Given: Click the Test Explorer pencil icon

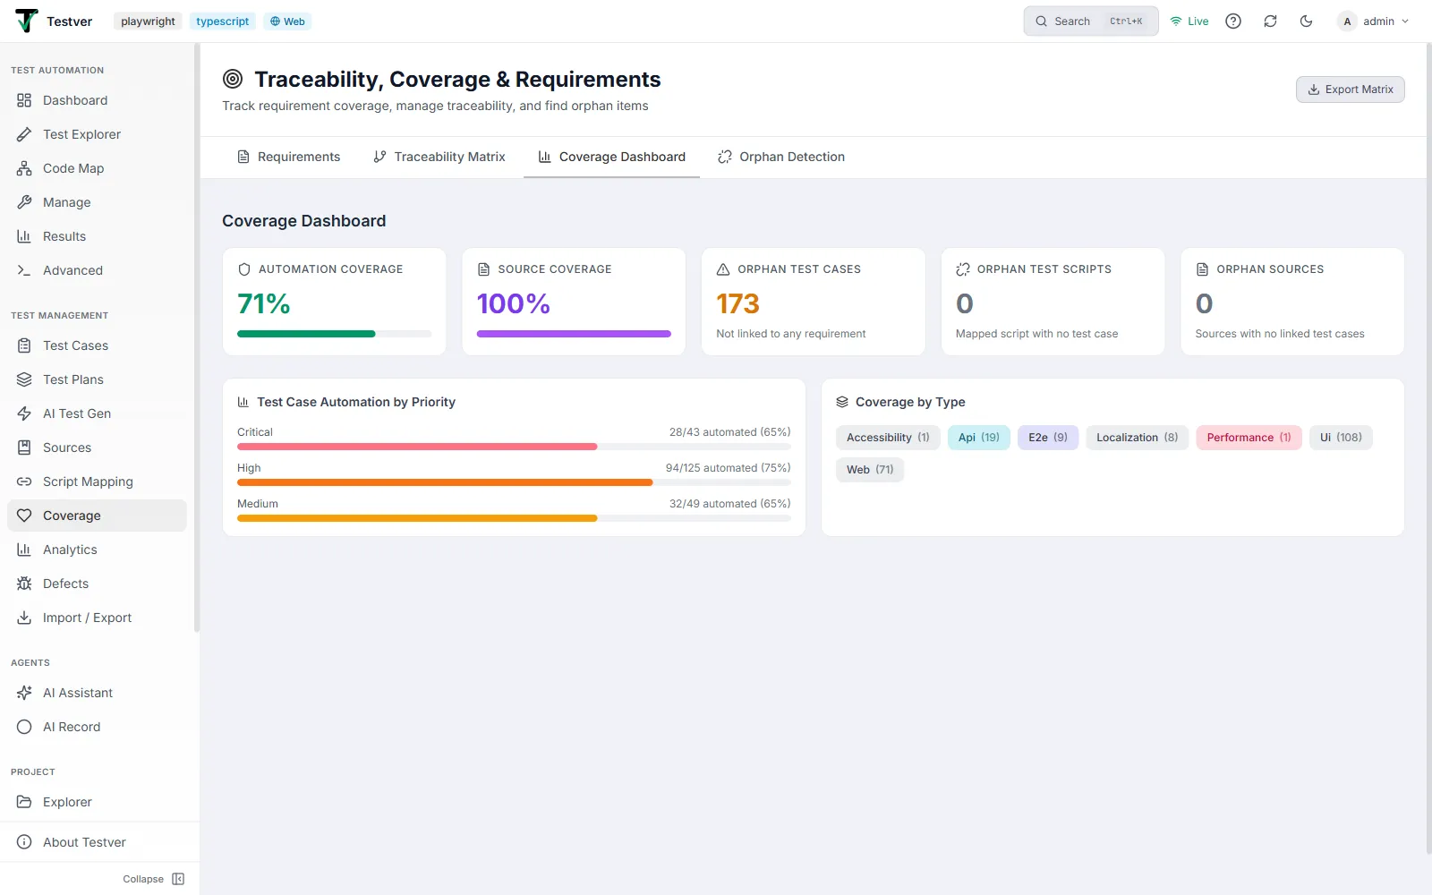Looking at the screenshot, I should coord(24,134).
